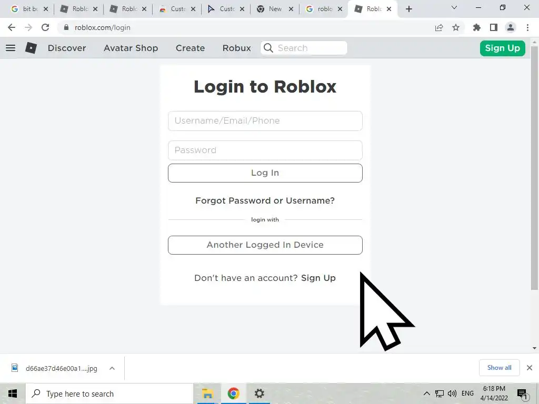Show hidden system tray icons
The image size is (539, 404).
[426, 393]
